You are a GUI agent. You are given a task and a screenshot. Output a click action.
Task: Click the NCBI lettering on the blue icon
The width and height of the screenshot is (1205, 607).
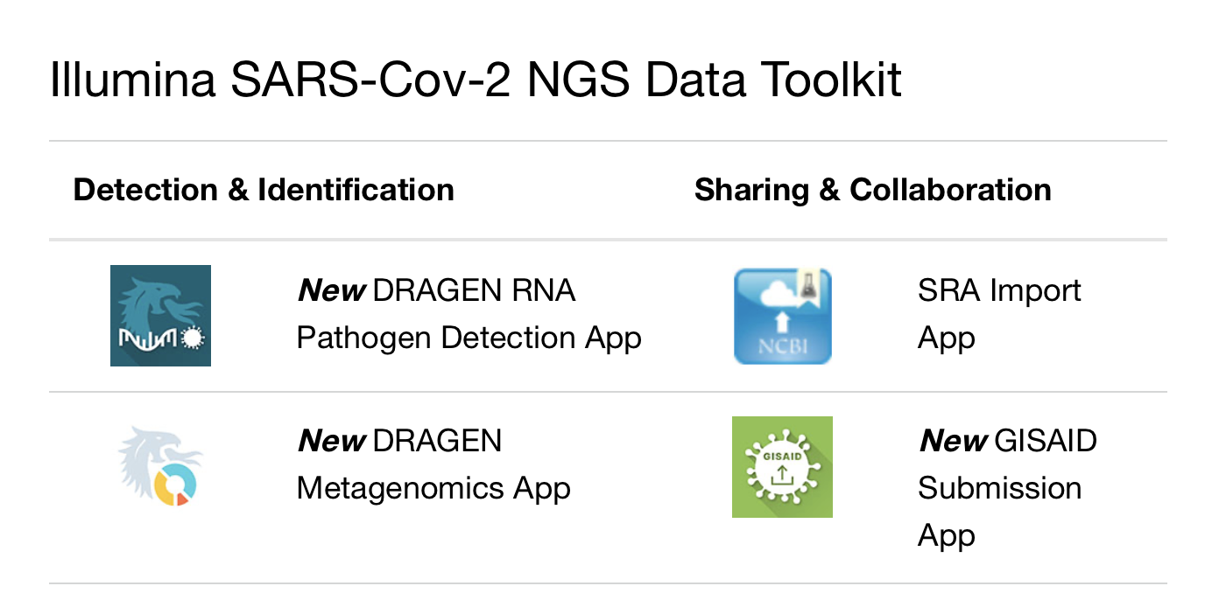[782, 346]
